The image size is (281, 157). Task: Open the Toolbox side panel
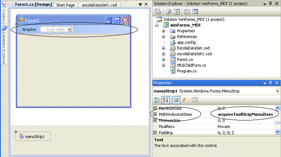pos(4,12)
